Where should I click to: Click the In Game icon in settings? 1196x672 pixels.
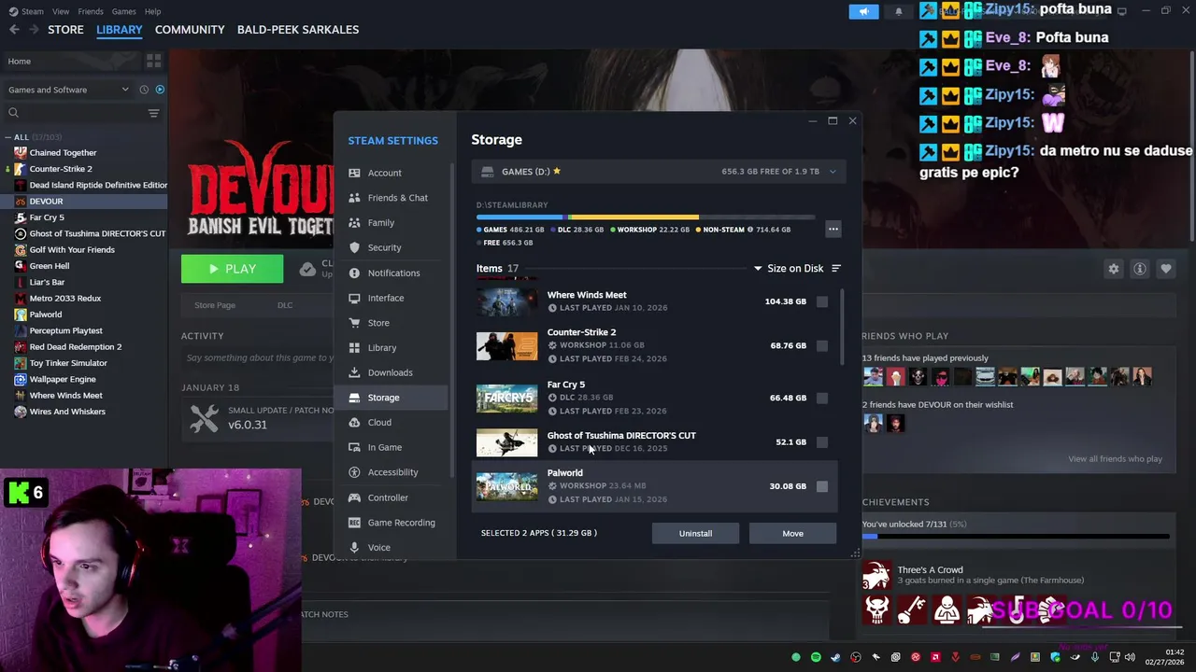(354, 447)
